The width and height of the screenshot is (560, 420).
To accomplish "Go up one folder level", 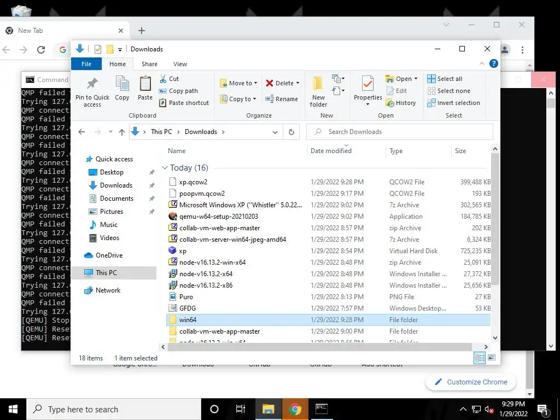I will point(122,132).
